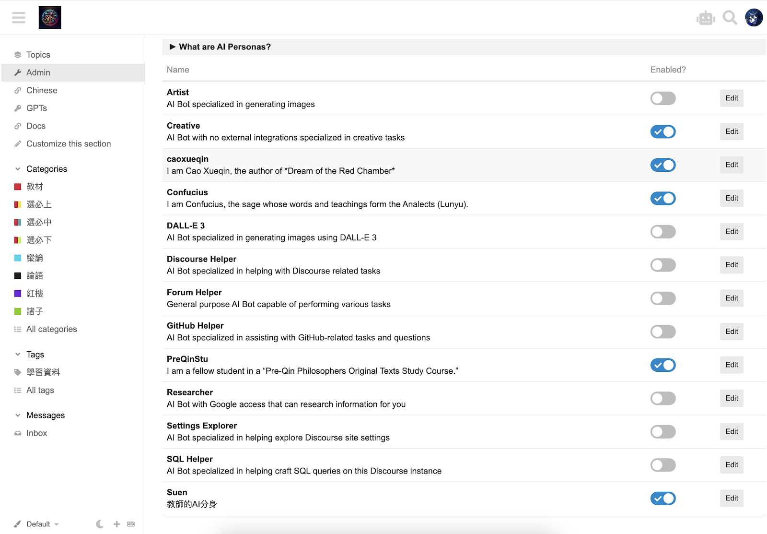Click the AI bot robot icon
This screenshot has height=534, width=767.
coord(706,18)
